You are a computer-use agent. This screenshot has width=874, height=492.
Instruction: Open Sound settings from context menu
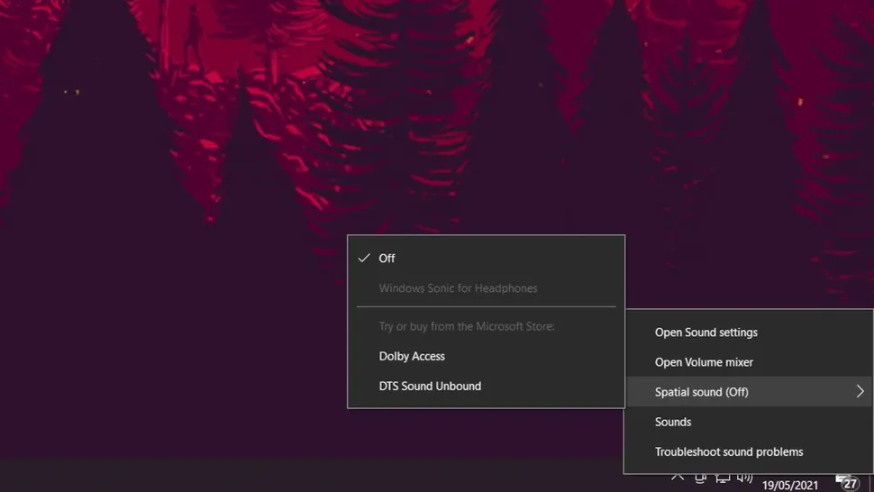coord(748,333)
